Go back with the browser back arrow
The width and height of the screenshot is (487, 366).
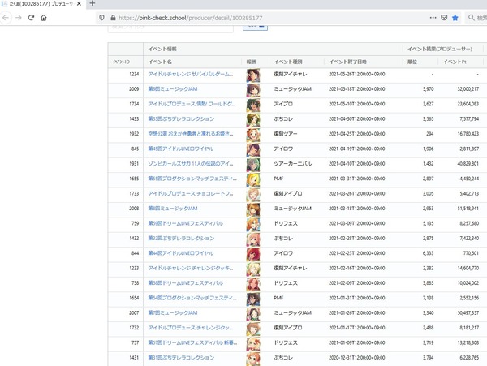(6, 18)
